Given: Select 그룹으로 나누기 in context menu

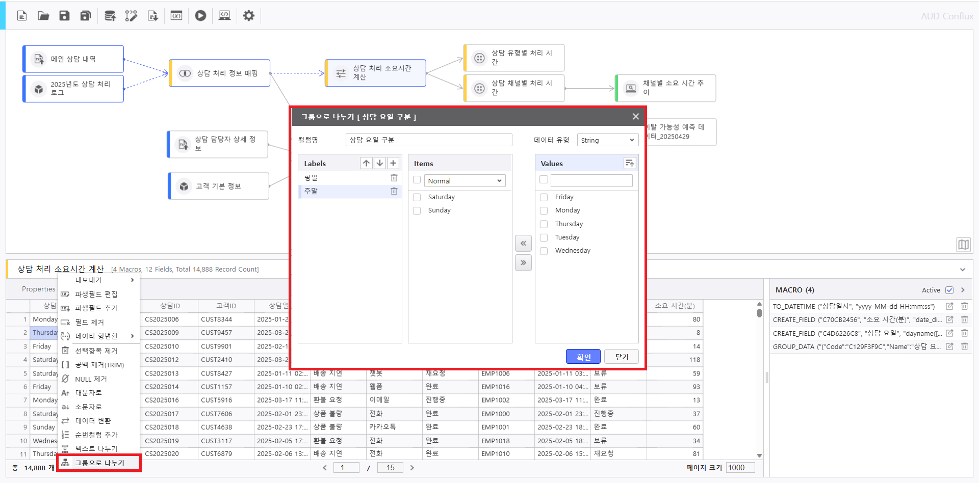Looking at the screenshot, I should pyautogui.click(x=99, y=463).
